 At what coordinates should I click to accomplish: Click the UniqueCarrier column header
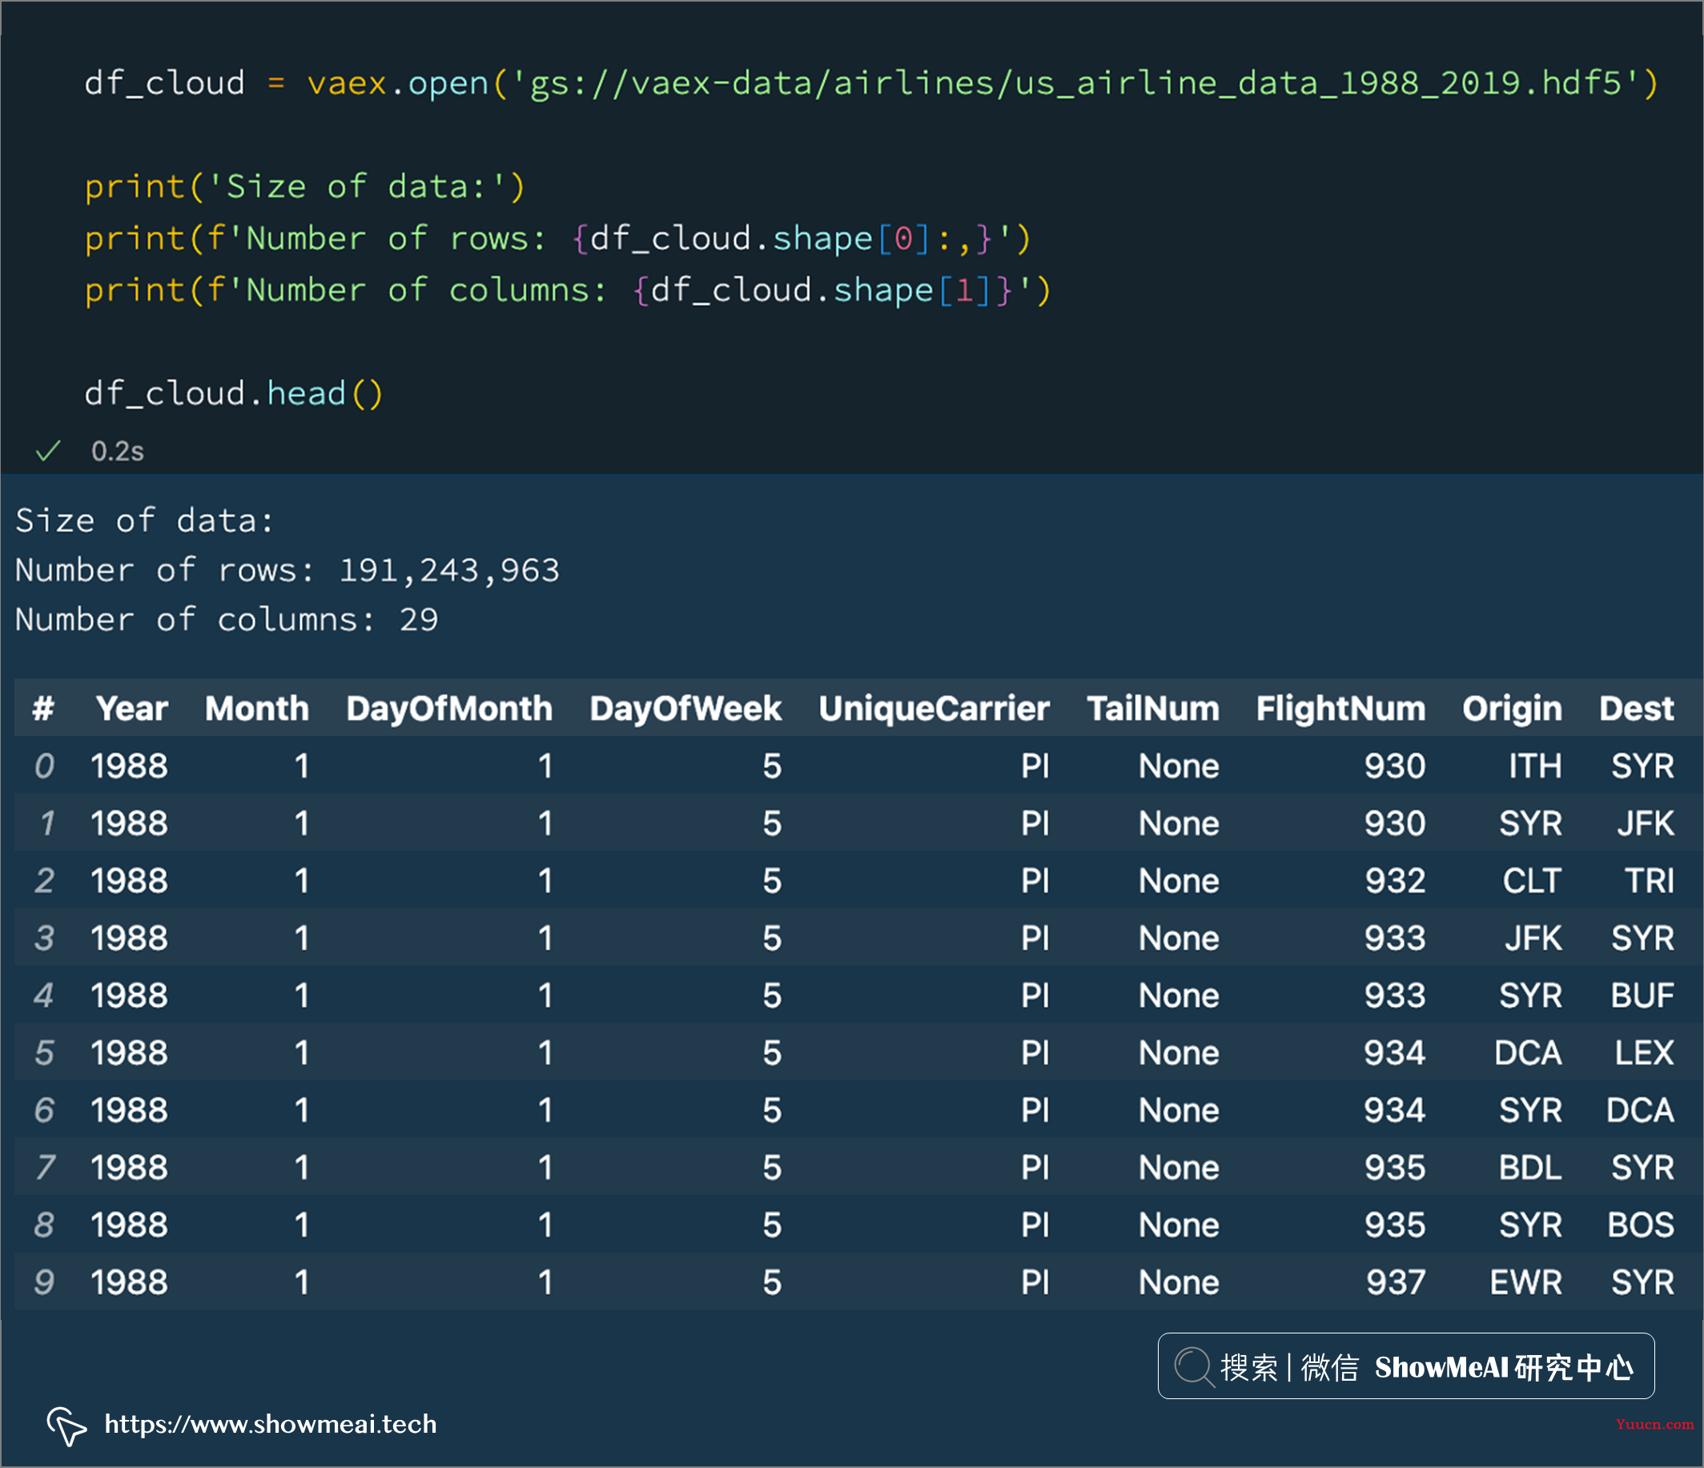pyautogui.click(x=934, y=708)
